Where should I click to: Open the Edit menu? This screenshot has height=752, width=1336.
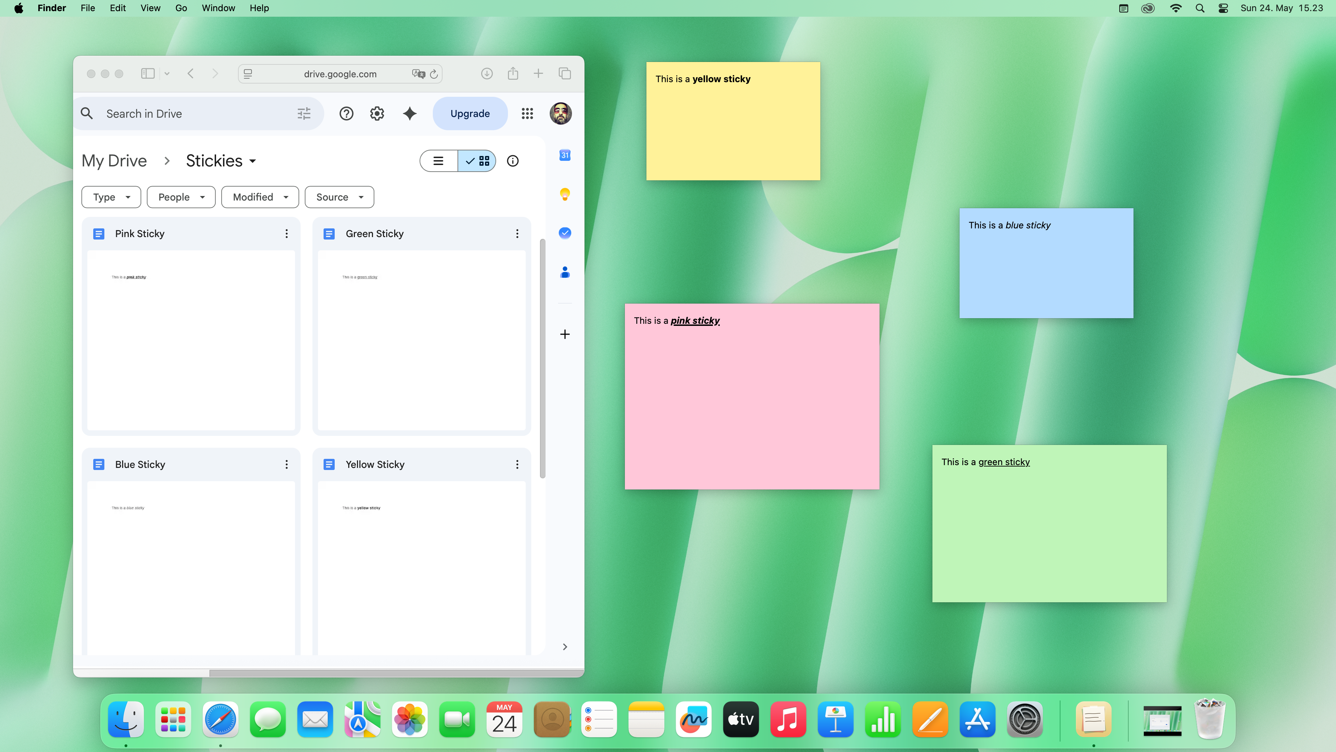[118, 8]
